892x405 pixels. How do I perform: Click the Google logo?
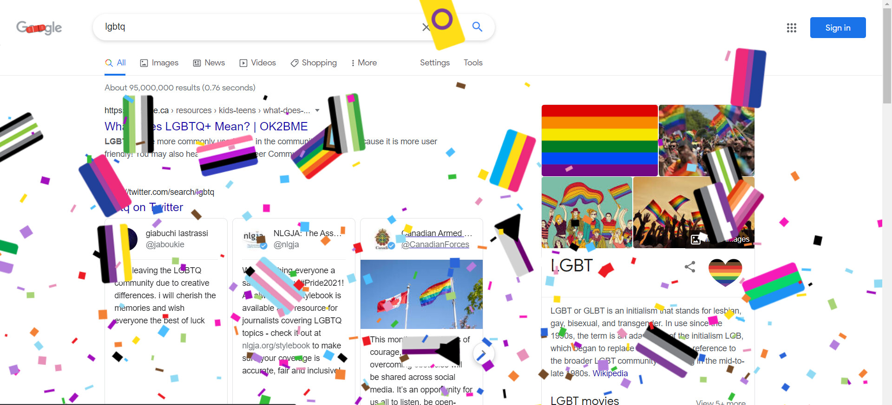click(39, 28)
